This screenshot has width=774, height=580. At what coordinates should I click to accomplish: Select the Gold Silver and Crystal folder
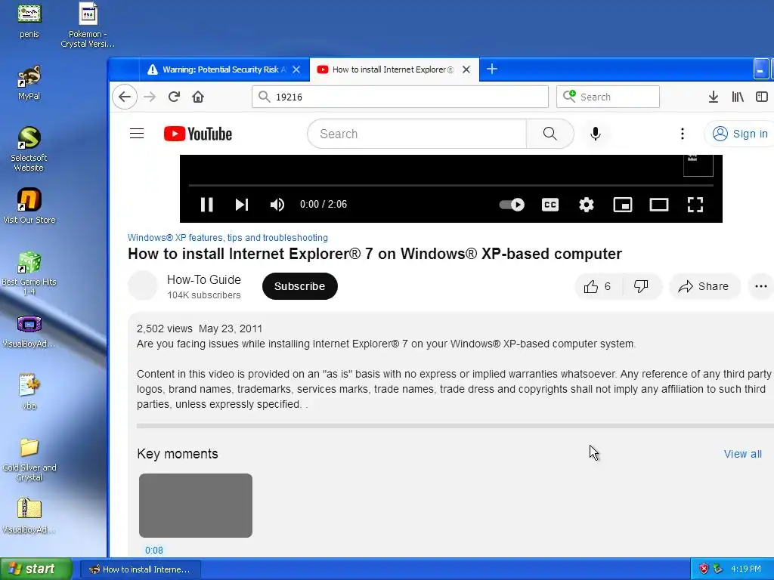click(x=29, y=459)
